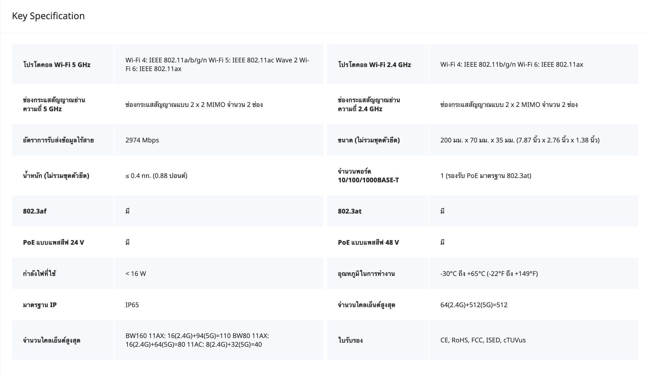Click the ≤ 0.4 kg weight value
Image resolution: width=649 pixels, height=377 pixels.
(x=156, y=176)
